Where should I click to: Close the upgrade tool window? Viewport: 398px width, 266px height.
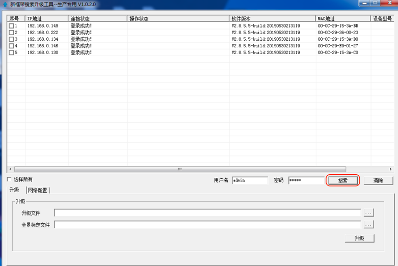390,3
